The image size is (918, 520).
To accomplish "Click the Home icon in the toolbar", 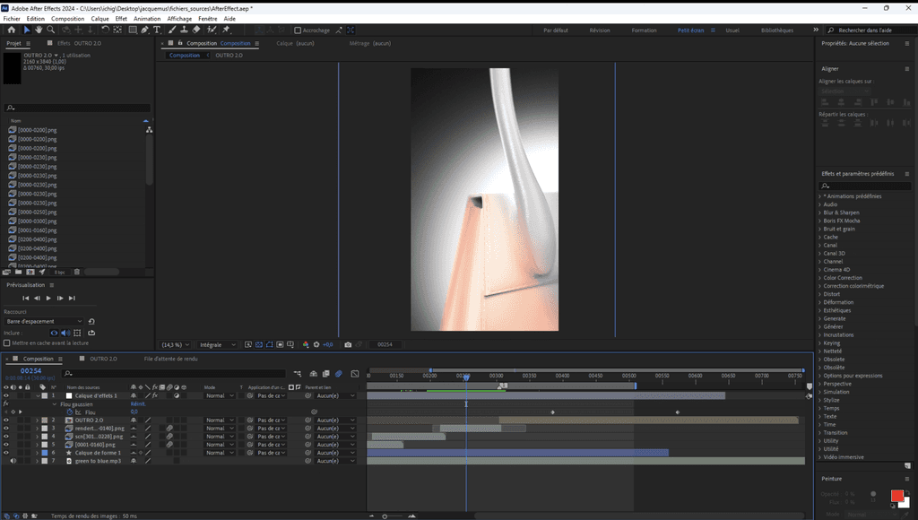I will tap(13, 30).
